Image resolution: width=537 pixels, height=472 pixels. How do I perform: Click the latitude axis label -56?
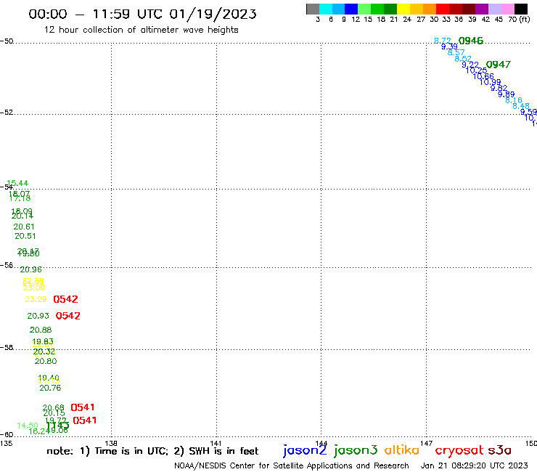point(7,265)
